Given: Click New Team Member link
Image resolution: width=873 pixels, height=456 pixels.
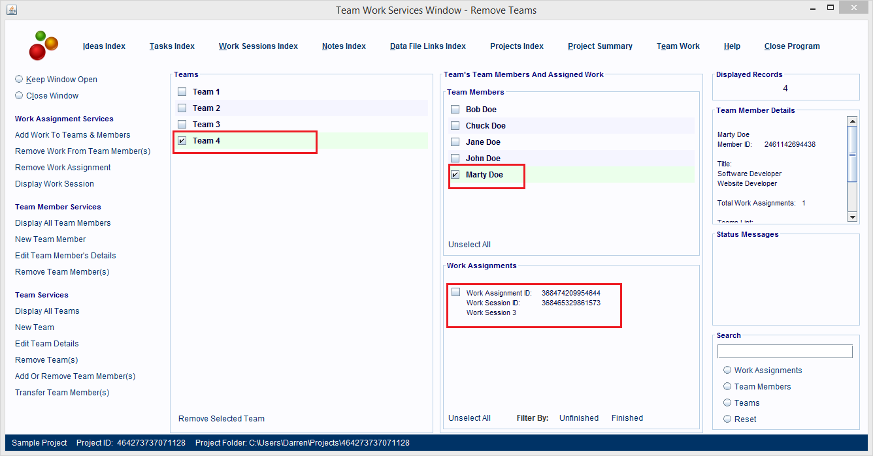Looking at the screenshot, I should pos(50,239).
